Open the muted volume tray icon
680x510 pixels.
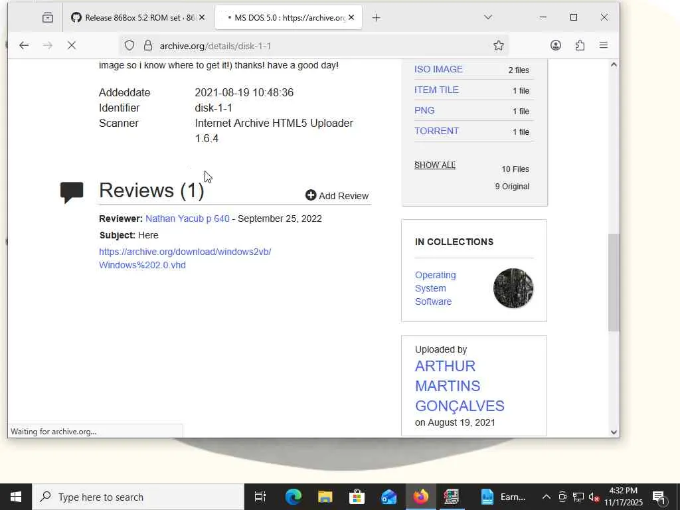[x=594, y=497]
